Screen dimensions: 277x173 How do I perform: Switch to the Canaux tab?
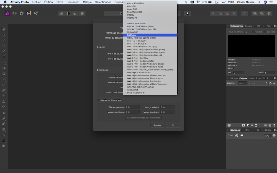(x=268, y=130)
